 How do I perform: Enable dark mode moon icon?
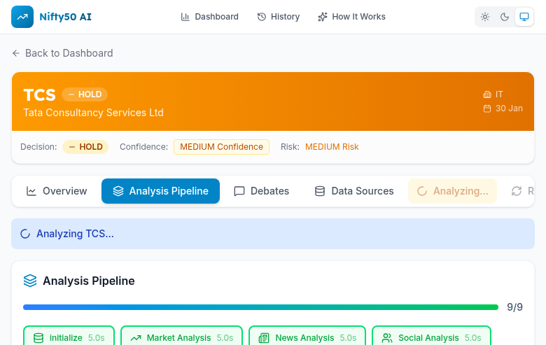coord(504,17)
